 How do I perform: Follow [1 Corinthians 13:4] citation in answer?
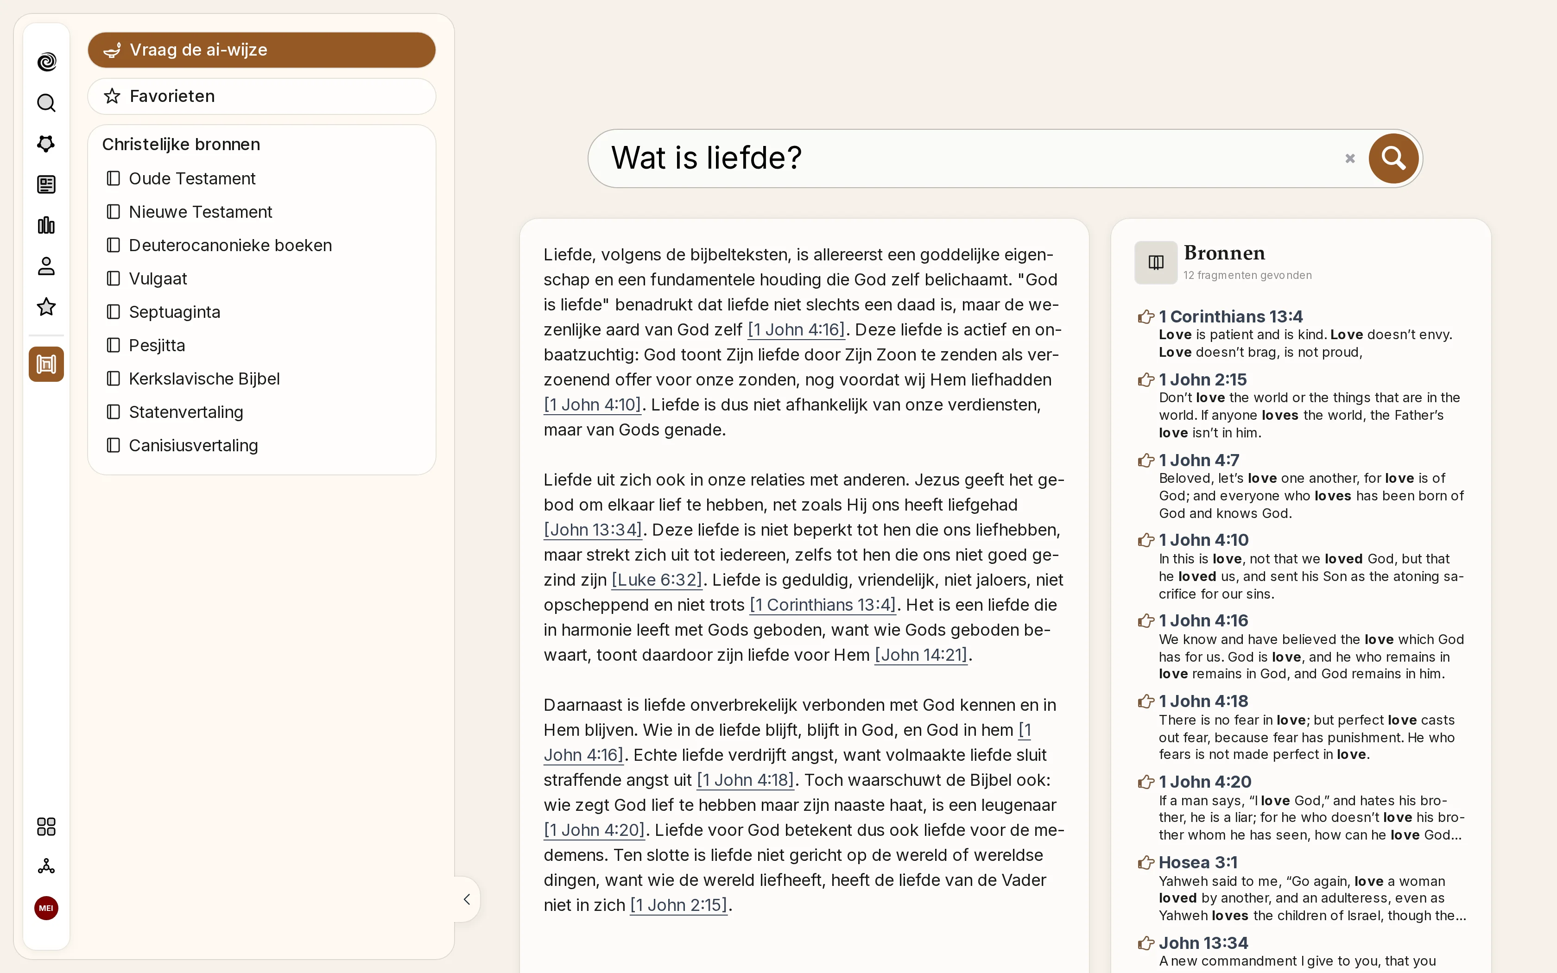pyautogui.click(x=823, y=605)
